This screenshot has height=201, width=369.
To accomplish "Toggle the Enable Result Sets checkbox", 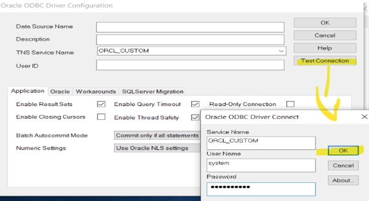I will (x=101, y=104).
